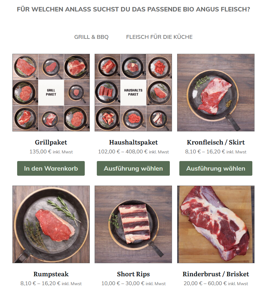Screen dimensions: 259x289
Task: Add Grillpaket with In den Warenkorb button
Action: (51, 168)
